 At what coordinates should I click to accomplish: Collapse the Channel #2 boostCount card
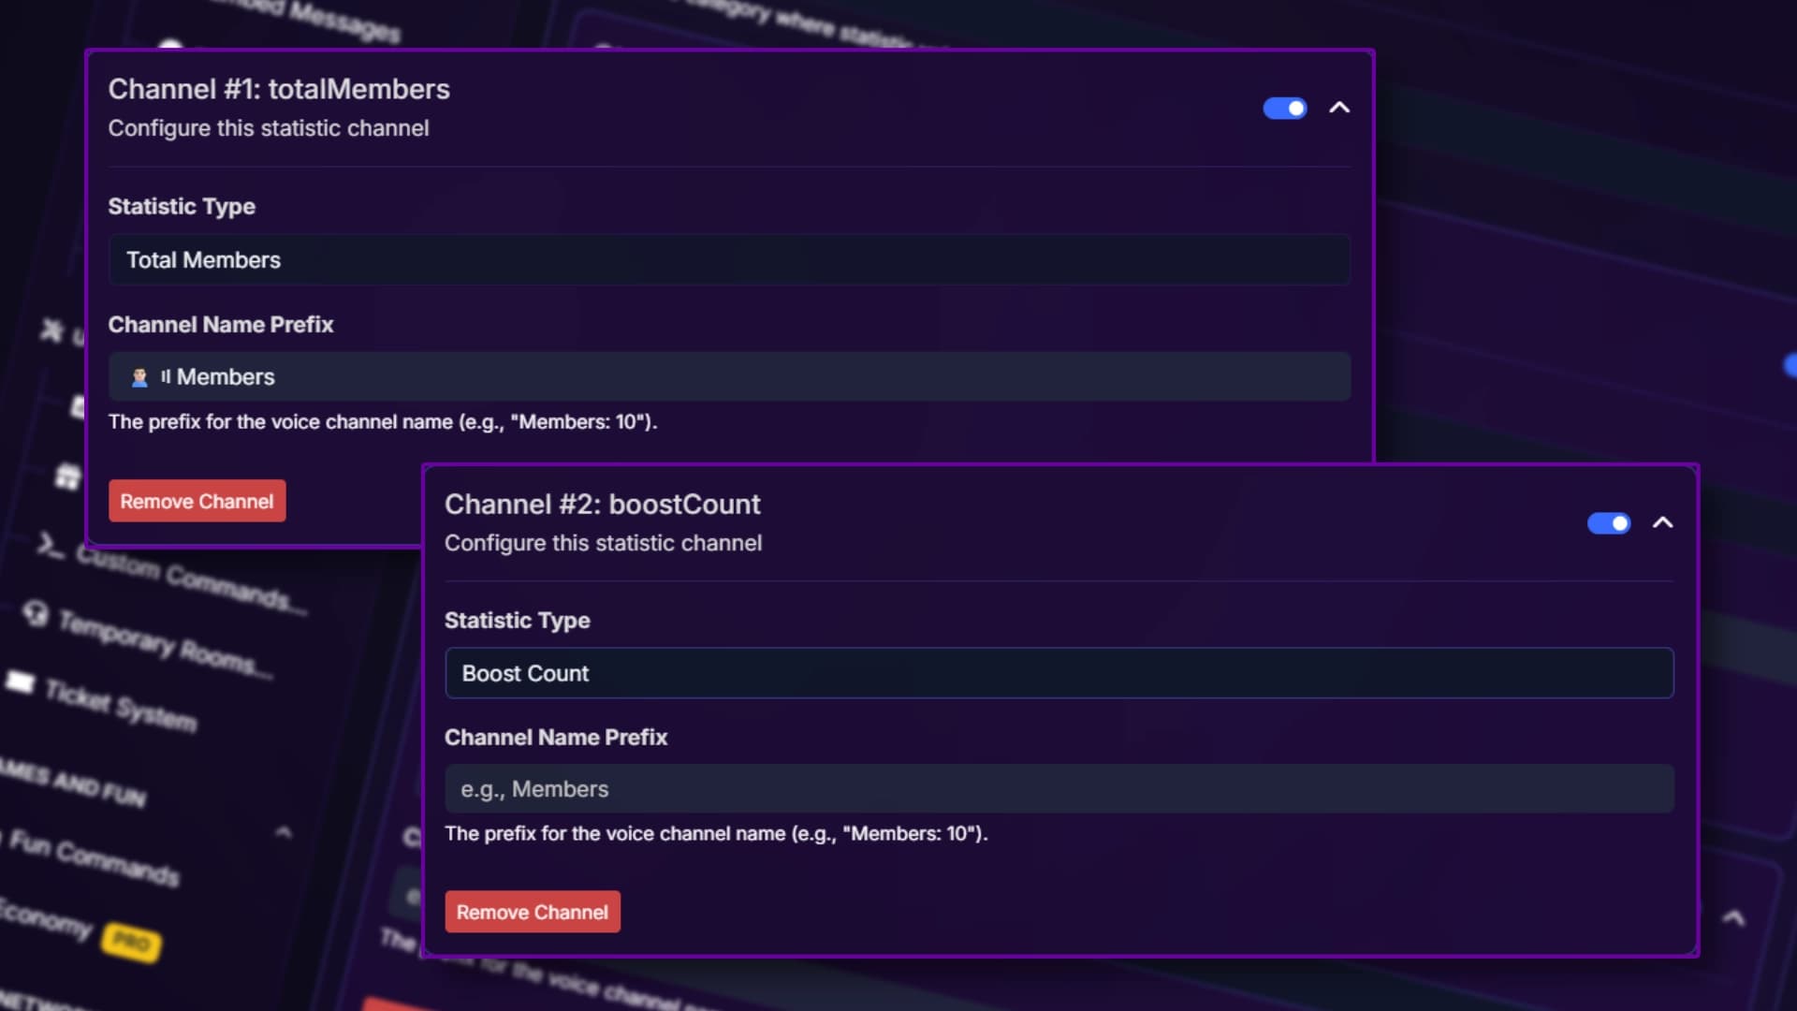[1664, 523]
